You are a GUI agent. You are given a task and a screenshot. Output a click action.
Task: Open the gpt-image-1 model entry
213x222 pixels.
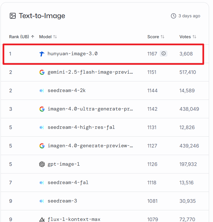click(x=64, y=164)
